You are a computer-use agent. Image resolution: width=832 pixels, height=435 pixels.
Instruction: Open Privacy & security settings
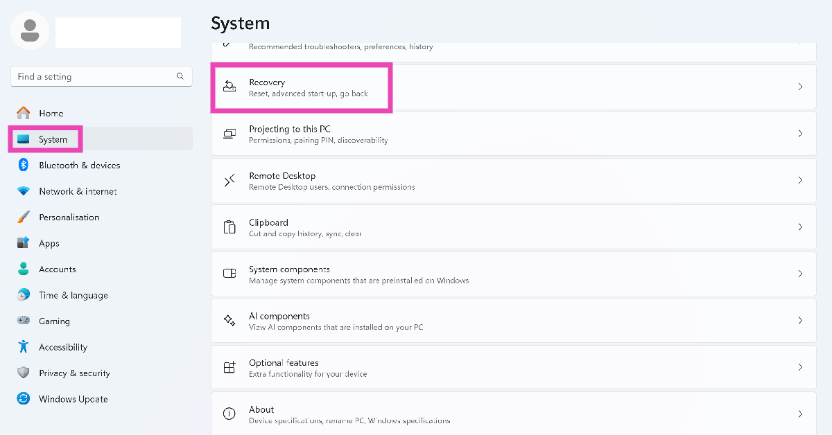(x=74, y=373)
